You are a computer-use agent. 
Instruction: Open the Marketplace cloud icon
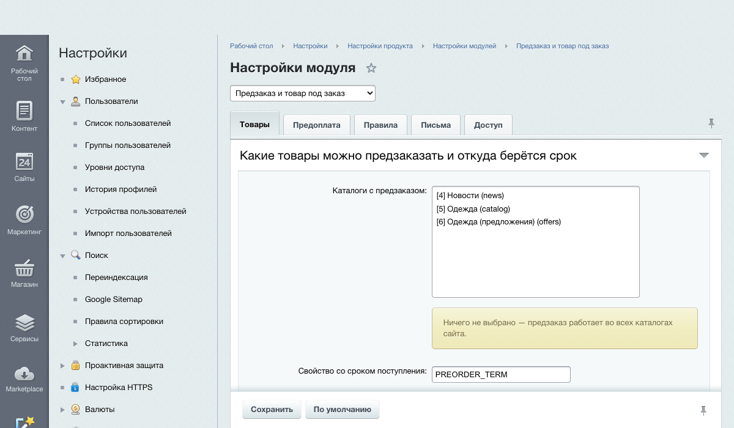24,374
